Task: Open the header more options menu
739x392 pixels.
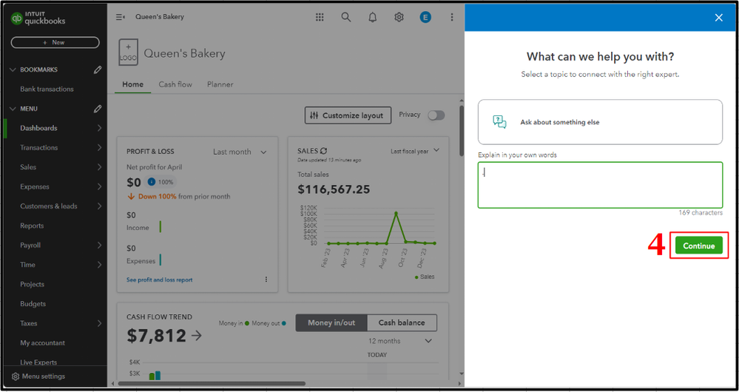Action: pyautogui.click(x=451, y=17)
